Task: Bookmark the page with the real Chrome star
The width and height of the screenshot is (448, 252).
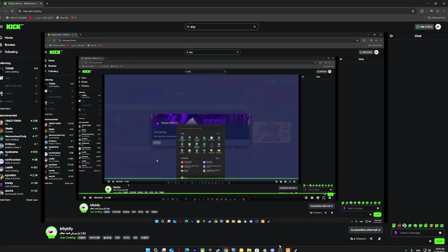Action: (413, 11)
